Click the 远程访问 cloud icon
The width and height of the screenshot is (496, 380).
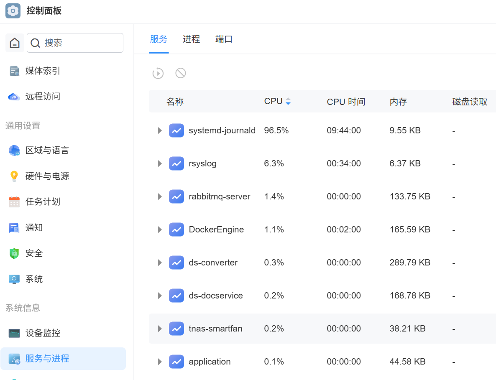point(14,97)
